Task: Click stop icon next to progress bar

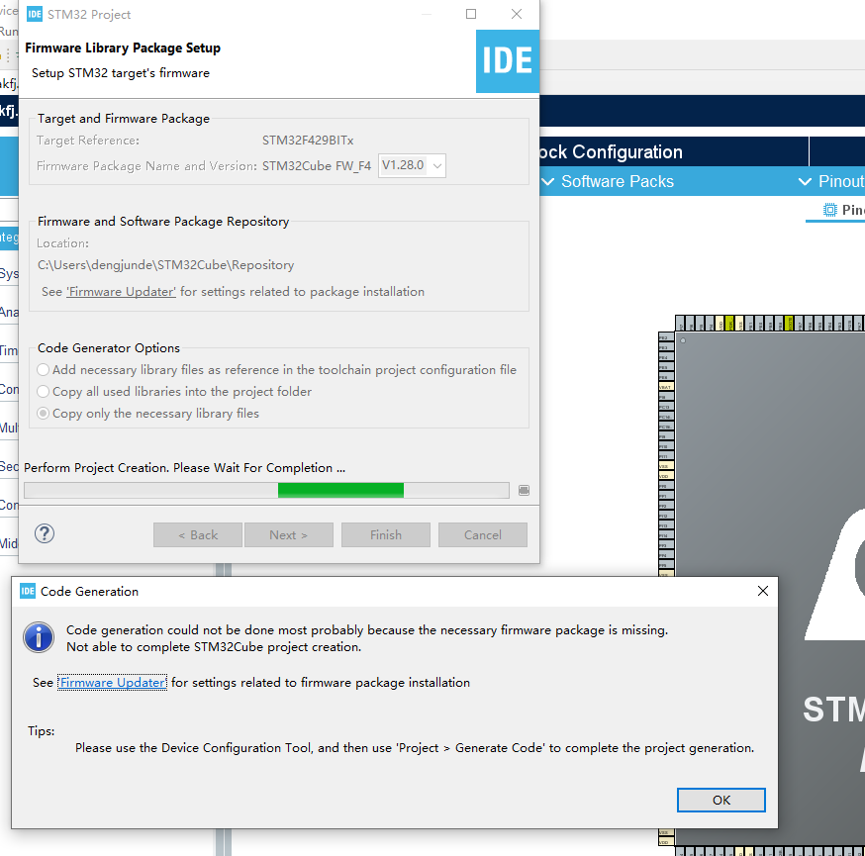Action: point(525,490)
